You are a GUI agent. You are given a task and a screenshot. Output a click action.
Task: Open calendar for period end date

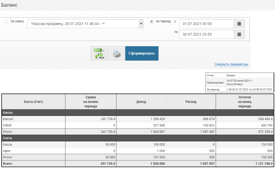tap(239, 34)
